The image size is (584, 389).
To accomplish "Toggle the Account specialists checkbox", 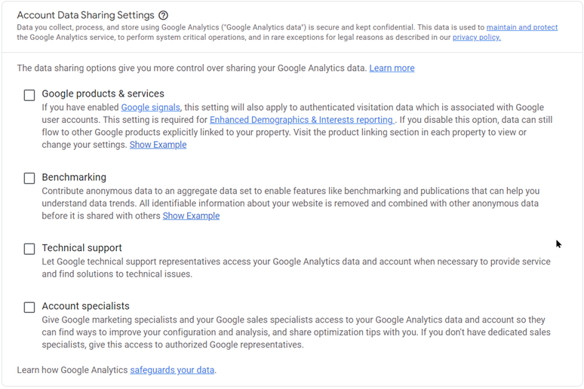I will 29,308.
